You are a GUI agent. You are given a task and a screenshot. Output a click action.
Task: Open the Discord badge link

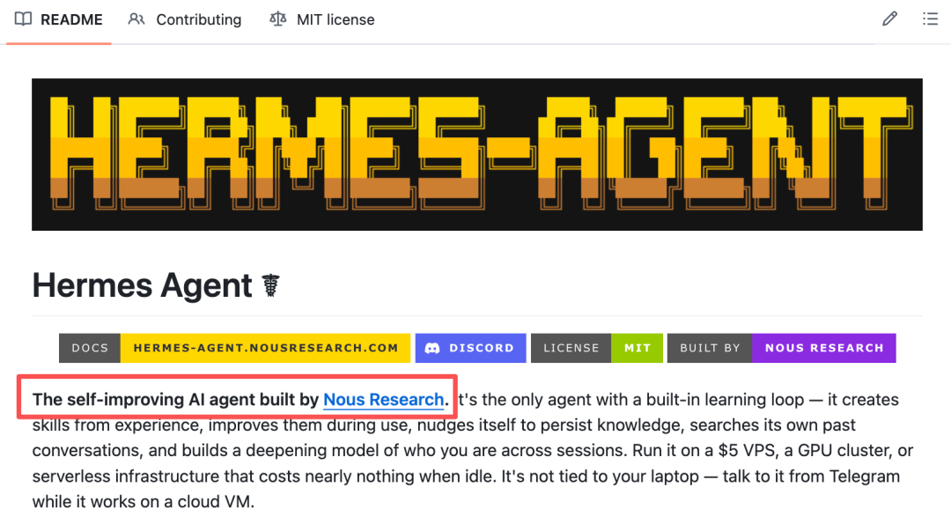point(470,348)
